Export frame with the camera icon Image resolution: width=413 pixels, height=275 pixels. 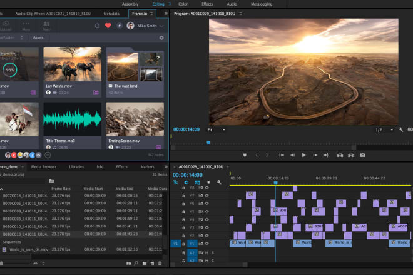[x=362, y=154]
